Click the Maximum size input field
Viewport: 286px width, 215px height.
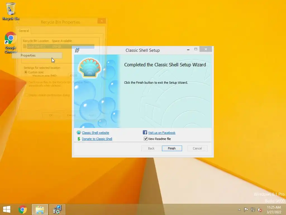(x=73, y=76)
